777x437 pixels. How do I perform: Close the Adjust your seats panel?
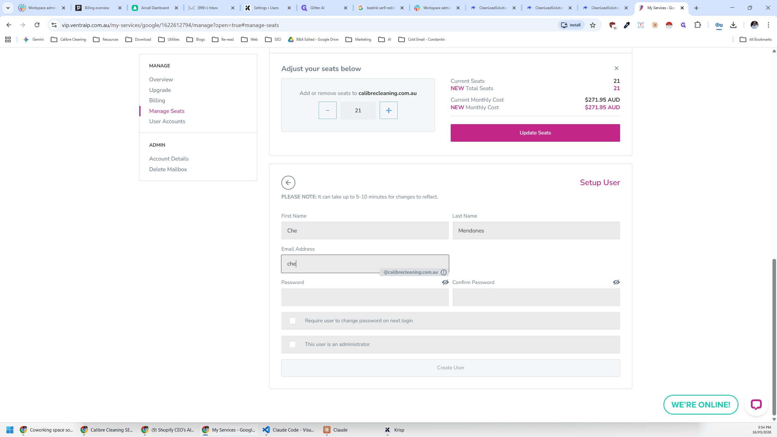coord(616,68)
